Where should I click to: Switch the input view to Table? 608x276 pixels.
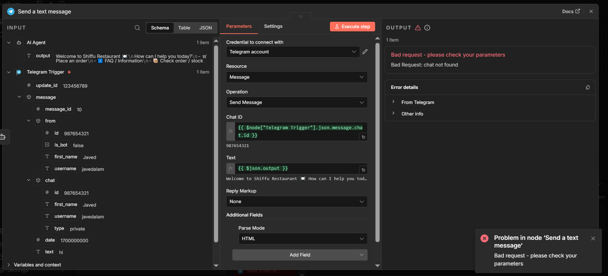pos(184,28)
